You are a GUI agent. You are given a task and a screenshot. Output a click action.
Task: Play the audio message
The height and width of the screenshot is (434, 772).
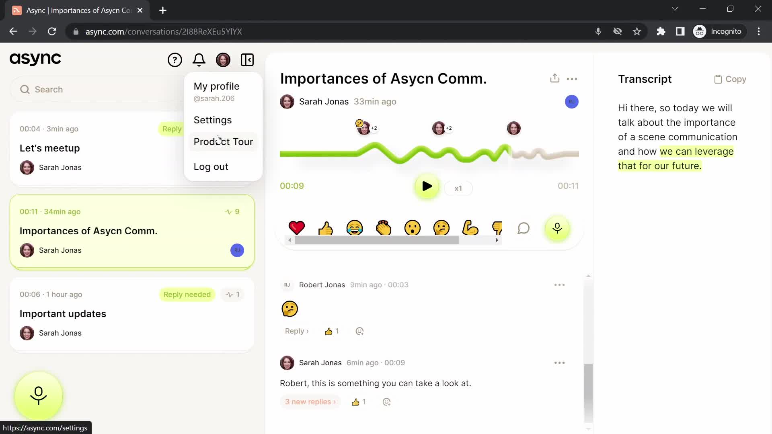click(x=427, y=186)
